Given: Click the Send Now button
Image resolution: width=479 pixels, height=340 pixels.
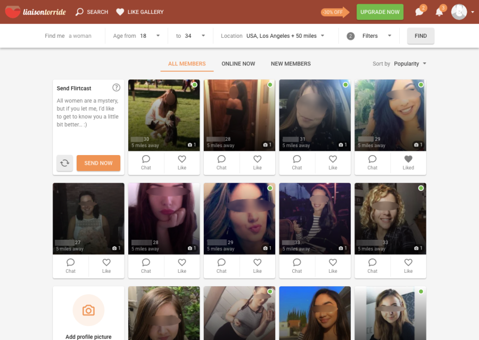Looking at the screenshot, I should click(x=98, y=163).
